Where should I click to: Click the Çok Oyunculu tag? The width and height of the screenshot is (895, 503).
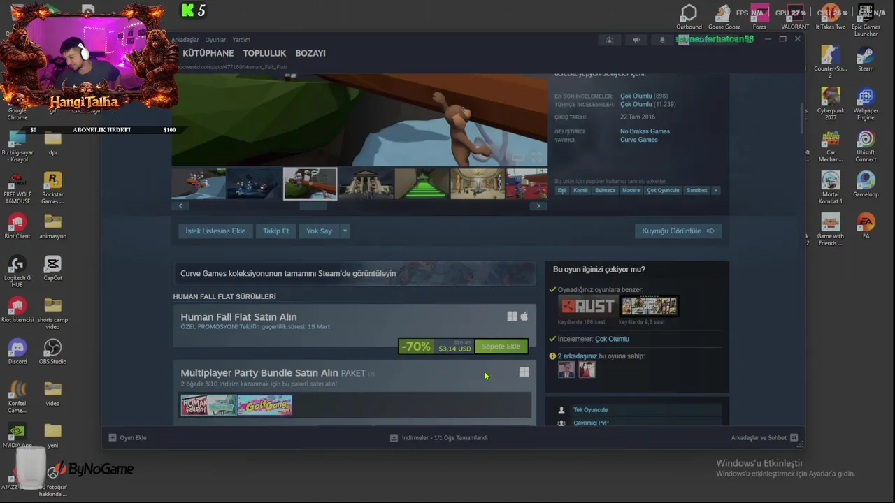coord(663,190)
